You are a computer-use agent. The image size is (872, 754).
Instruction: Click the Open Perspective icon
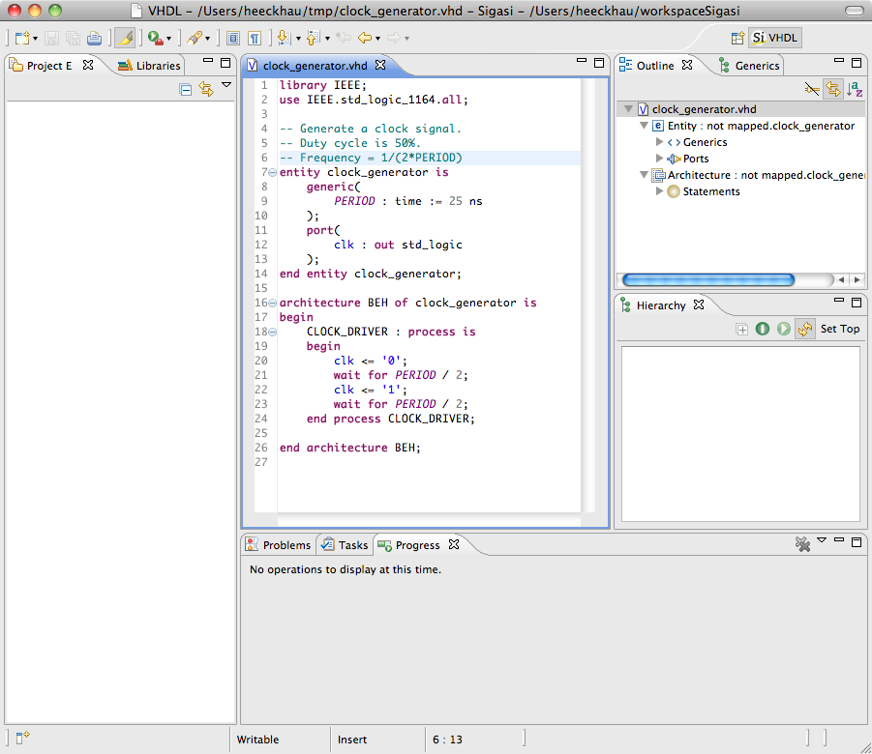point(737,38)
